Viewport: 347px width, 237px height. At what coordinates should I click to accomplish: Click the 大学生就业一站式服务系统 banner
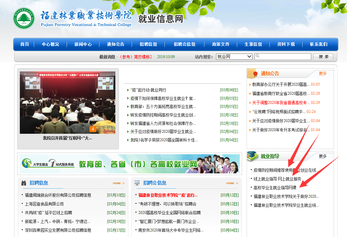tap(129, 164)
